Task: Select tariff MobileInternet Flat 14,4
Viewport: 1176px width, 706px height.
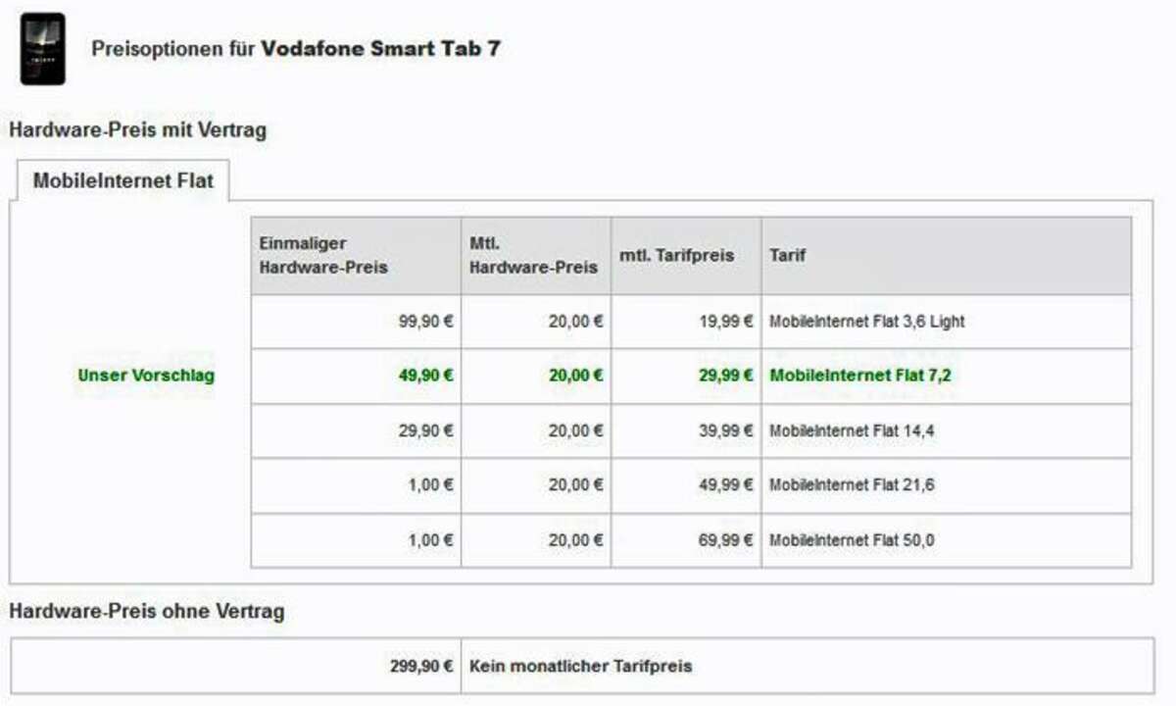Action: click(852, 430)
